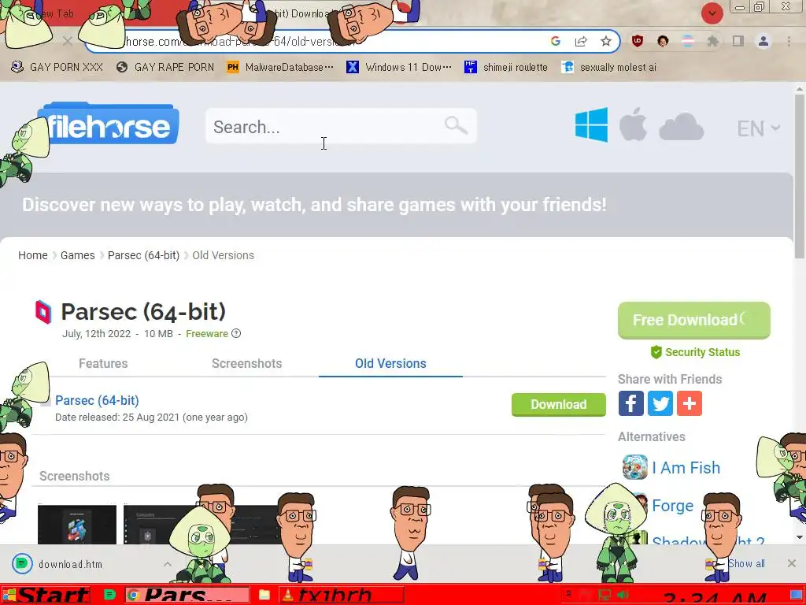Screen dimensions: 806x605
Task: Open Parsec (64-bit) breadcrumb link
Action: pos(143,255)
